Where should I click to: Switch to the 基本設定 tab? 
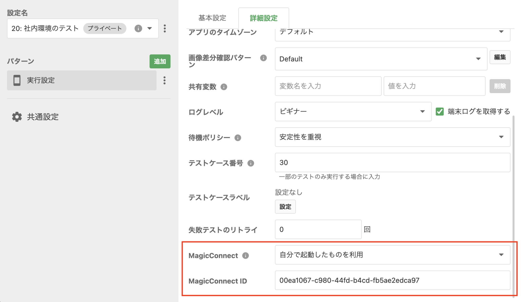click(x=212, y=18)
